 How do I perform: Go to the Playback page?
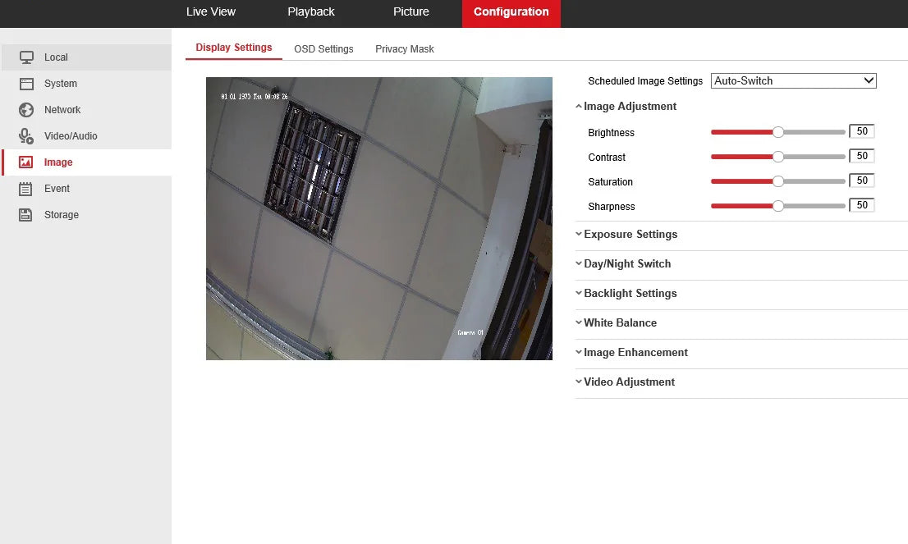coord(310,11)
